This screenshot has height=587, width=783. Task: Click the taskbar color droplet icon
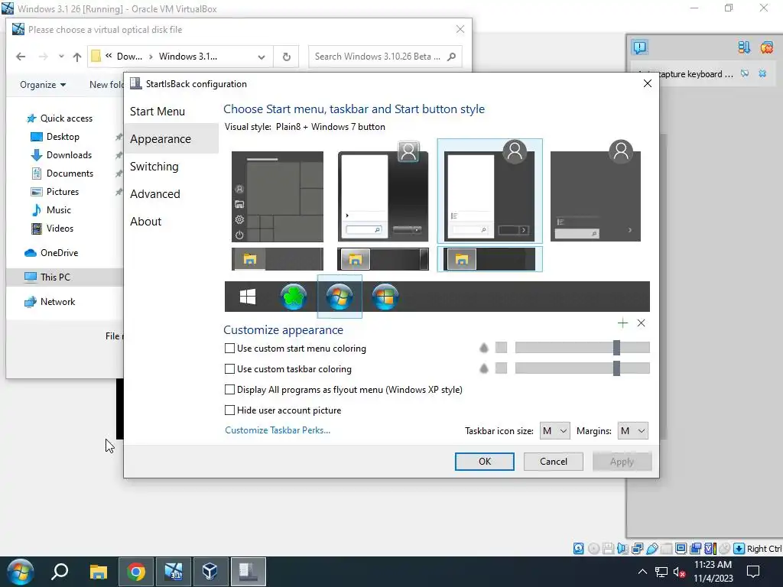[483, 368]
